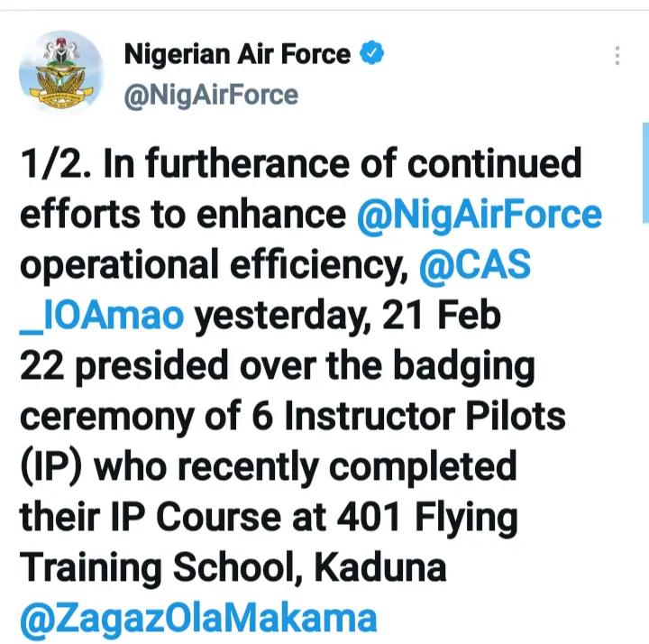Open the @NigAirForce handle below the name
Image resolution: width=649 pixels, height=644 pixels.
(210, 94)
